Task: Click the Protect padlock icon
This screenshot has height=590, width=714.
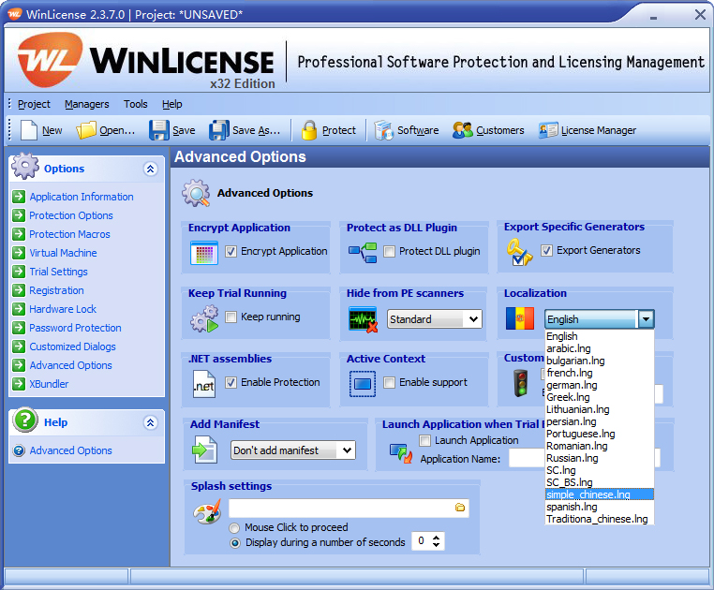Action: tap(309, 130)
